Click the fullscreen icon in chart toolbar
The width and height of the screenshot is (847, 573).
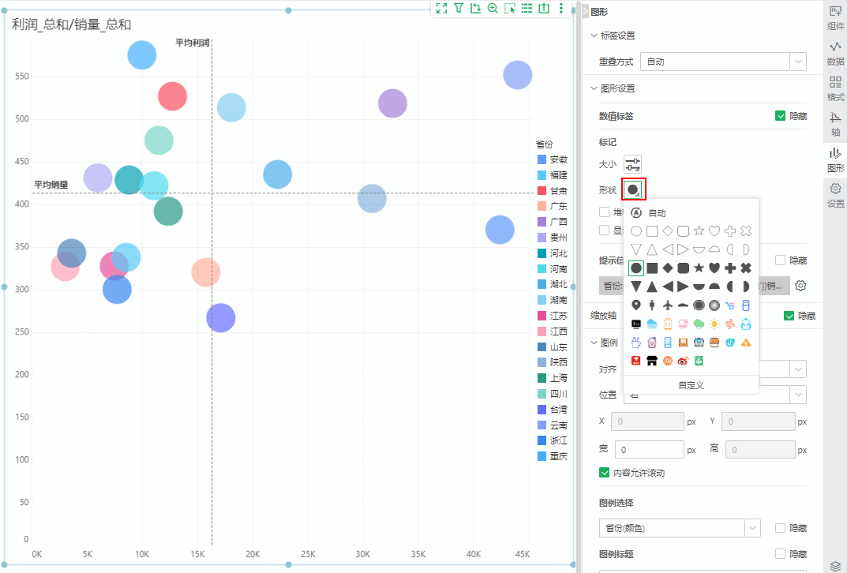(x=441, y=8)
